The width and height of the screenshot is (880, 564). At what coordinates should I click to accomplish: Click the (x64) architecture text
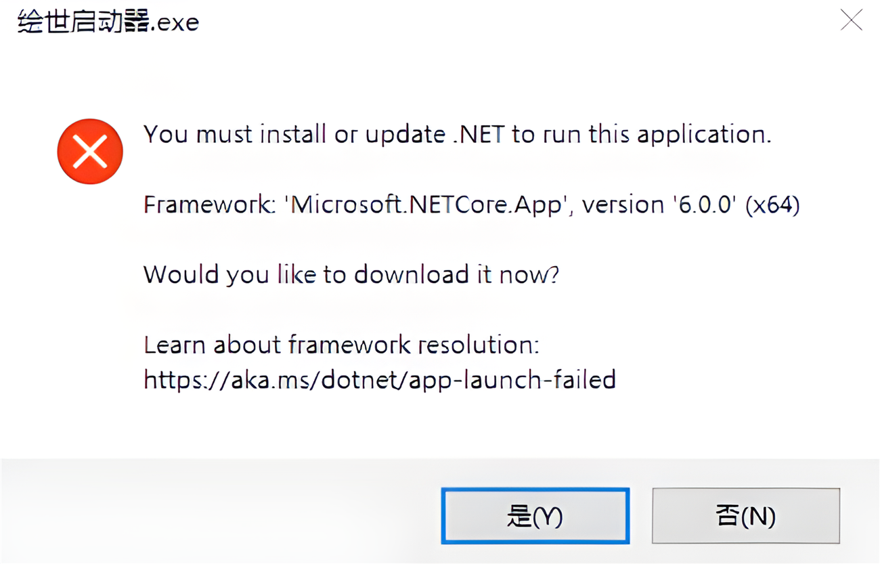tap(772, 204)
